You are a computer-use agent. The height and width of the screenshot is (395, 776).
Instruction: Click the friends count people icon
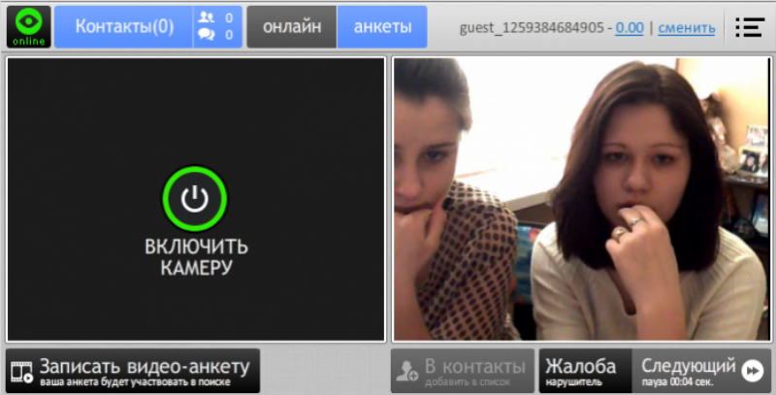[x=207, y=17]
